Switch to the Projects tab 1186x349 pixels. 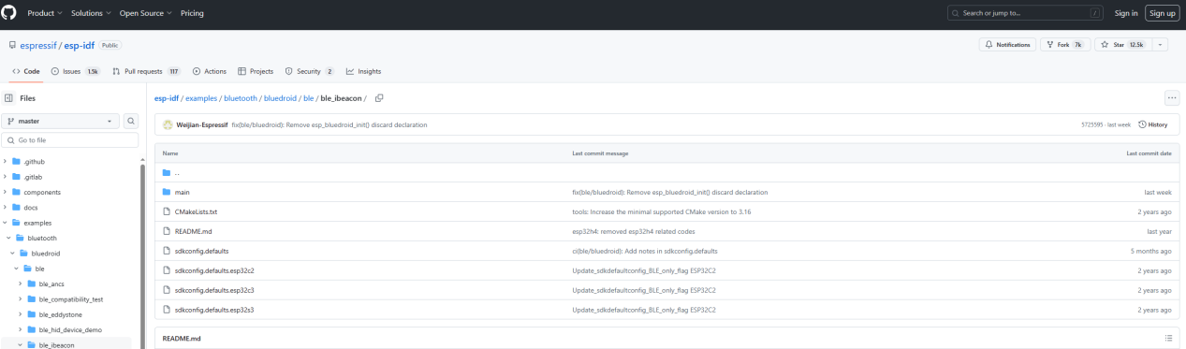[x=256, y=71]
